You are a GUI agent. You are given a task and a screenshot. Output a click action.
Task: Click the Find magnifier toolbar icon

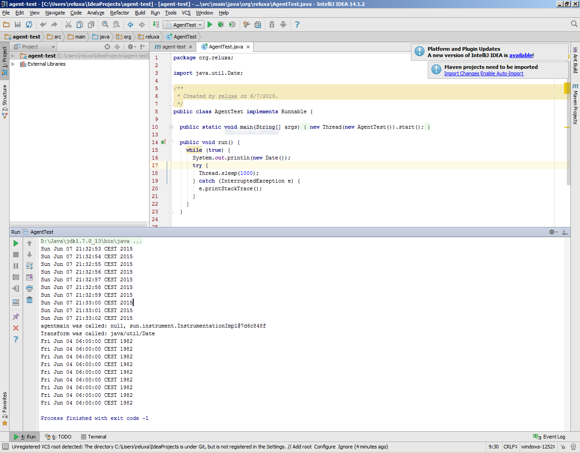coord(105,24)
